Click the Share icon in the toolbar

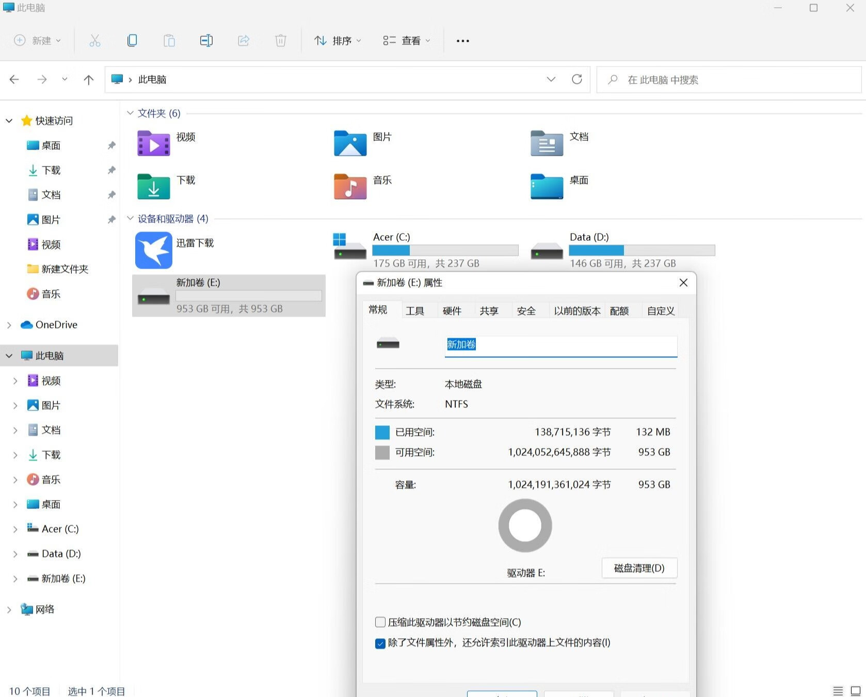[x=244, y=40]
